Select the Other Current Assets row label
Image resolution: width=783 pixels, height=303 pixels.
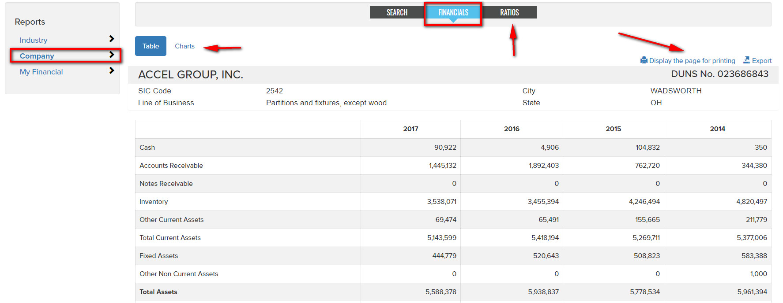coord(172,220)
